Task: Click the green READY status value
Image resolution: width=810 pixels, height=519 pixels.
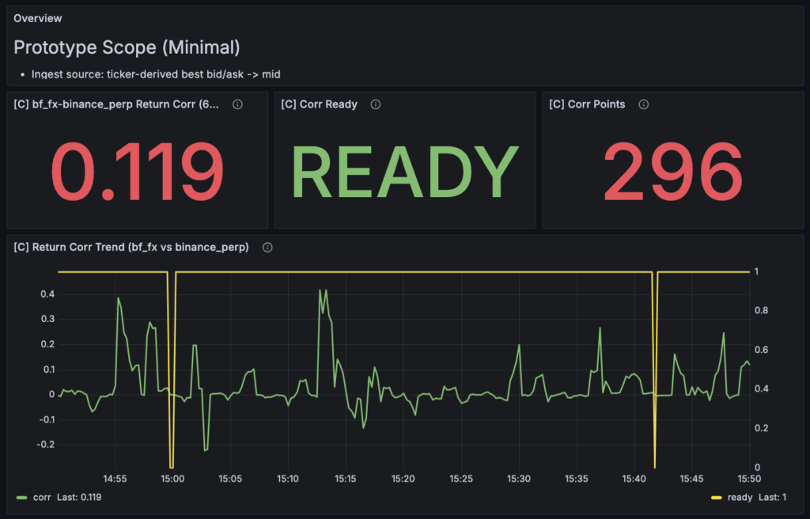Action: pos(405,172)
